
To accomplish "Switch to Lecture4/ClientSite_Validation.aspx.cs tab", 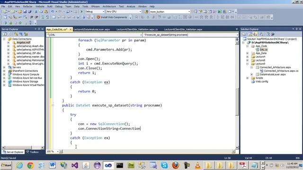I will click(x=137, y=29).
